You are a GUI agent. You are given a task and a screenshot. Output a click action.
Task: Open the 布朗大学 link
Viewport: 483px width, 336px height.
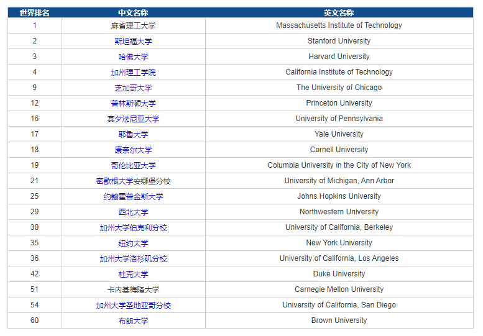pyautogui.click(x=133, y=320)
